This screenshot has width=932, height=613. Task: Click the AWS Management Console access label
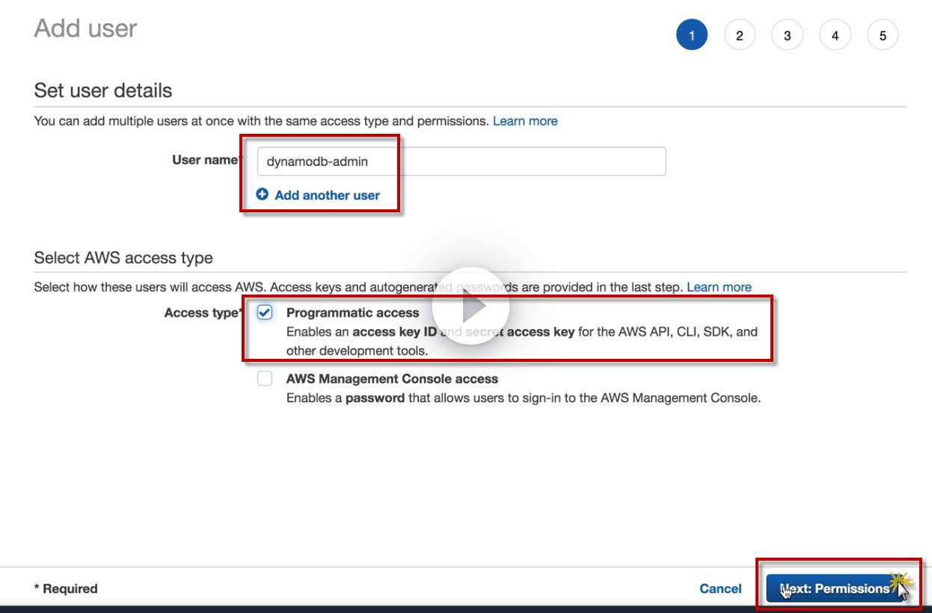tap(392, 378)
